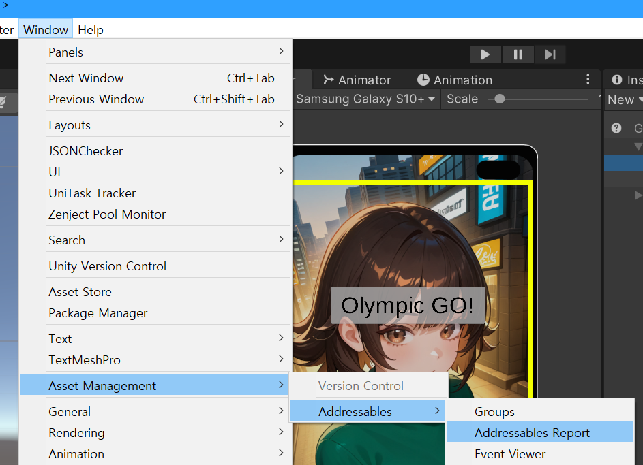
Task: Open Addressables Event Viewer
Action: [x=539, y=453]
